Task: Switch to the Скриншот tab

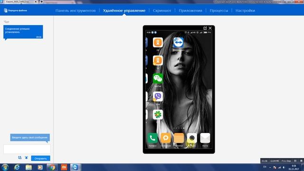Action: (162, 10)
